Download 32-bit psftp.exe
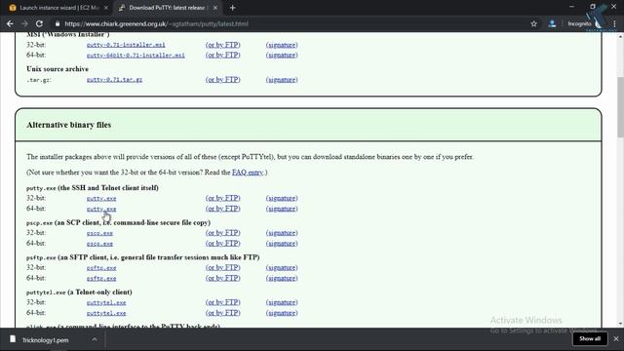This screenshot has height=351, width=624. [x=101, y=268]
